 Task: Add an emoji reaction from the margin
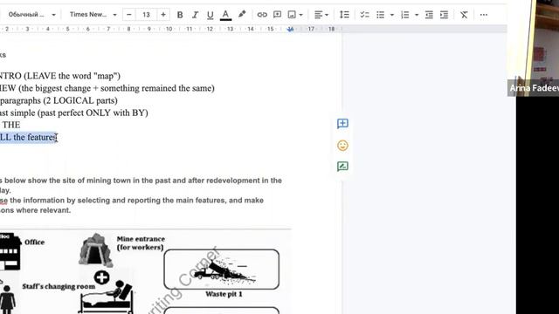[x=342, y=146]
